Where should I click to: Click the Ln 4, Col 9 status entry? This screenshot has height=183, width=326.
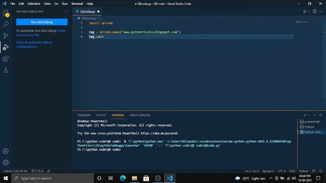(x=252, y=171)
